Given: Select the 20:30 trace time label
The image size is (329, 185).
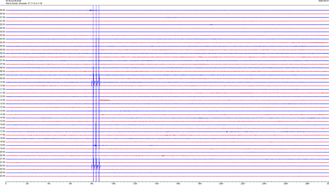Looking at the screenshot, I should point(2,156).
